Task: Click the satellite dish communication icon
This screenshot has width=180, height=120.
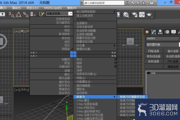Action: pos(138,3)
